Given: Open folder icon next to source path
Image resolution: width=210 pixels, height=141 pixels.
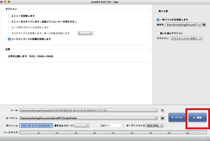Looking at the screenshot, I should click(162, 110).
